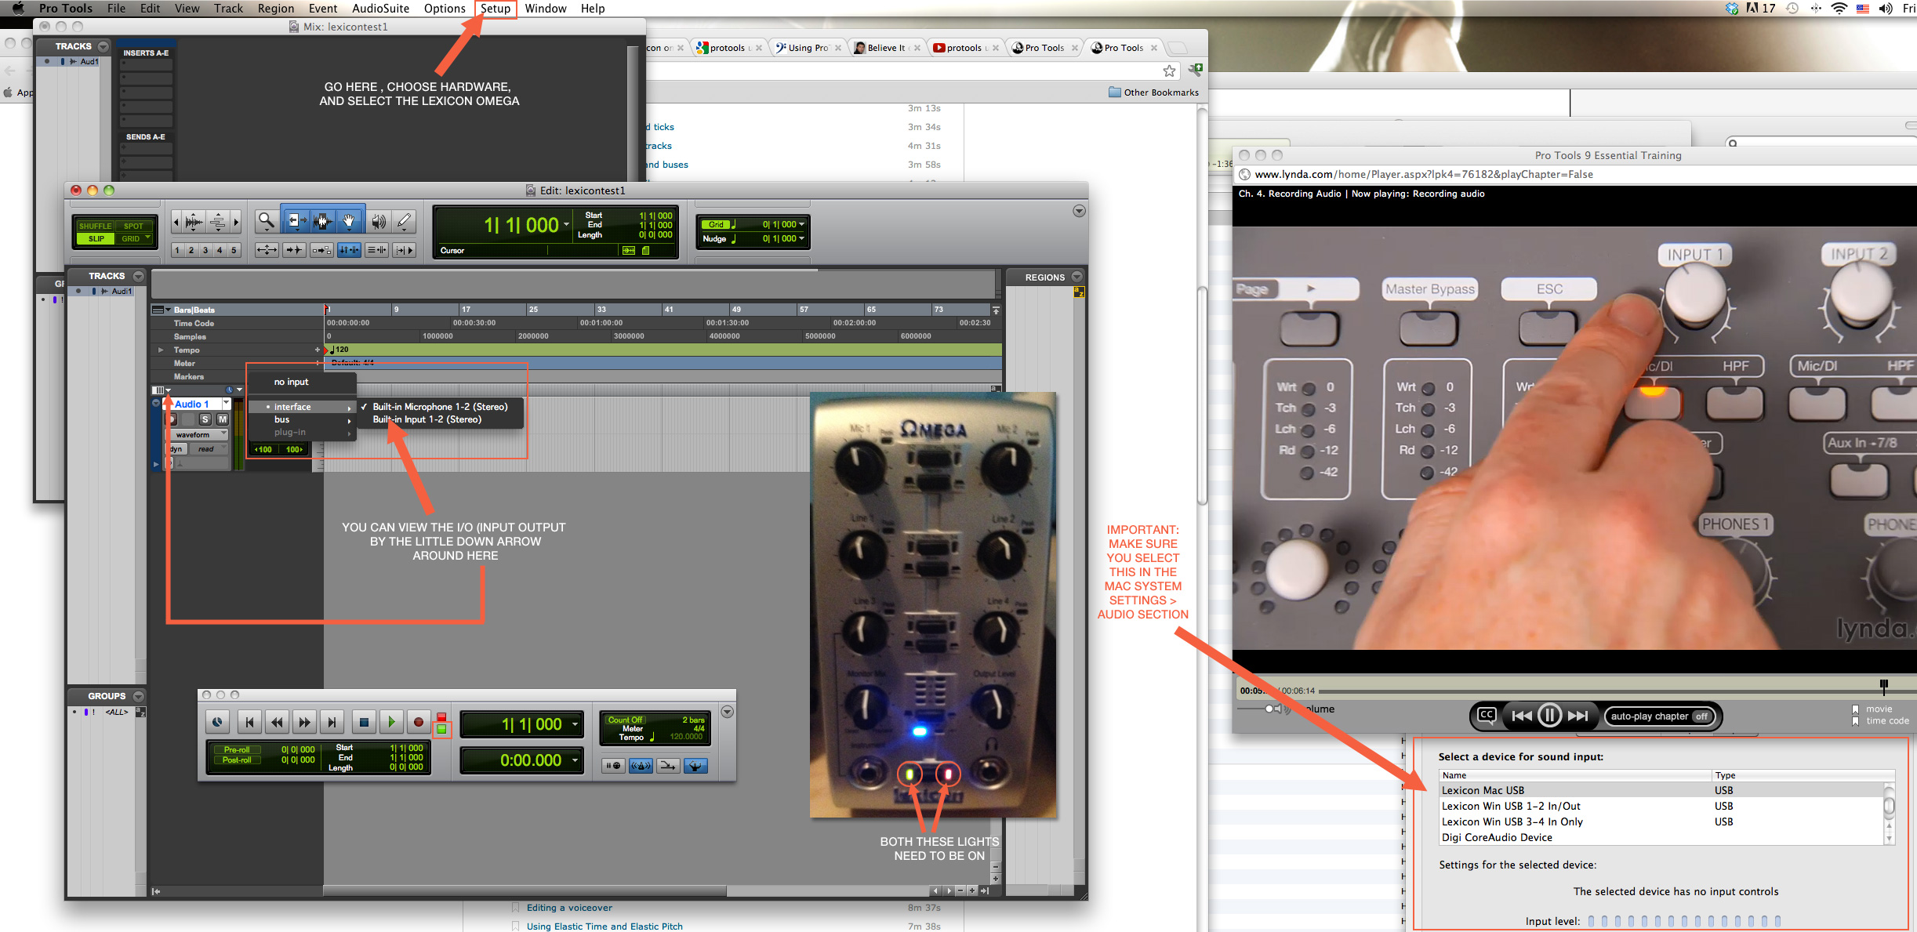
Task: Click Record button in Transport window
Action: [x=419, y=722]
